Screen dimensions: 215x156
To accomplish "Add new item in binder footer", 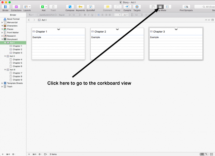I will [3, 154].
